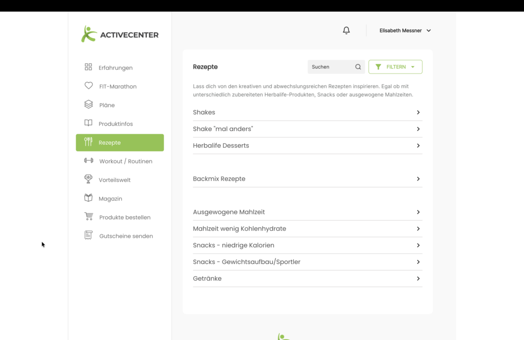Click the Workout / Routinen dumbbell icon
This screenshot has width=524, height=340.
(88, 161)
